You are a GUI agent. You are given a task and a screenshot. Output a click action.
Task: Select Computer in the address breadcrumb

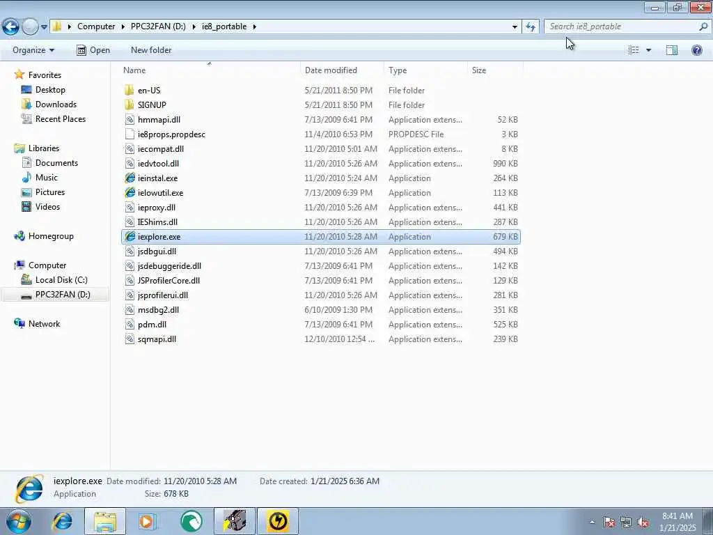click(96, 26)
